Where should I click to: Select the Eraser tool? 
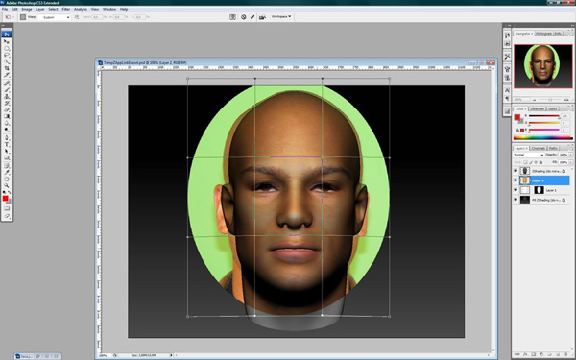7,109
